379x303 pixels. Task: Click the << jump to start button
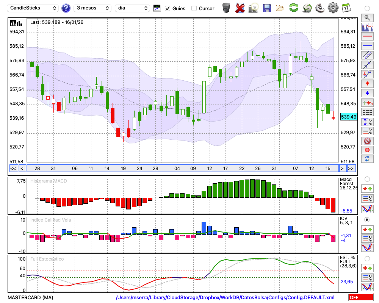coord(13,169)
